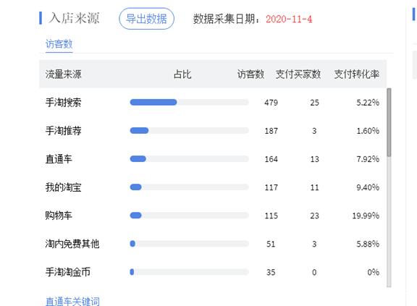Click the 流量来源 column header

tap(63, 74)
